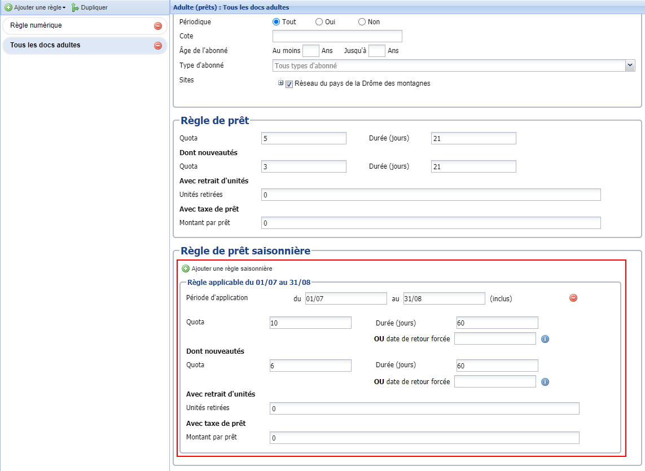Screen dimensions: 645x471
Task: Select the Oui radio button for Périodique
Action: pyautogui.click(x=319, y=22)
